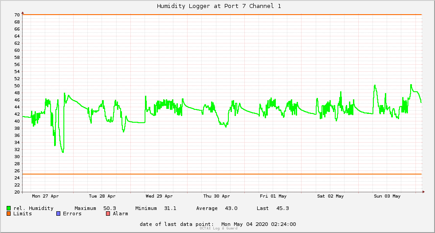Viewport: 435px width, 233px height.
Task: Click the Minimum value 31.1
Action: (x=170, y=208)
